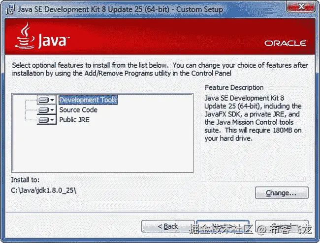This screenshot has height=243, width=320.
Task: Click the Java coffee cup logo
Action: (25, 36)
